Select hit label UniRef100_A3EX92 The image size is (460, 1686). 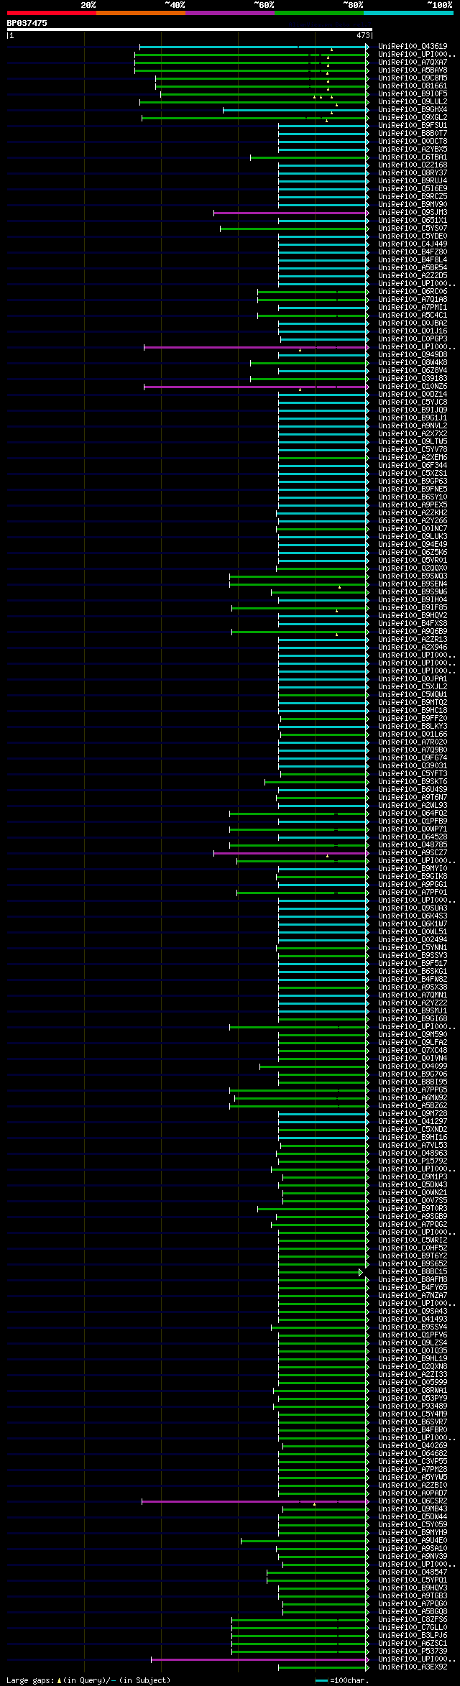click(413, 1667)
